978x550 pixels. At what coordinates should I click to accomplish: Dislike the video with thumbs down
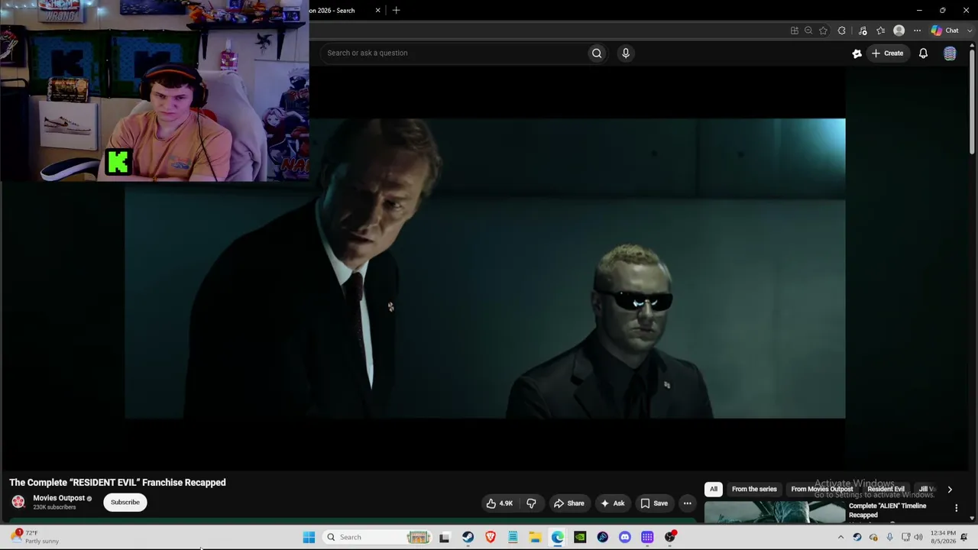point(531,503)
